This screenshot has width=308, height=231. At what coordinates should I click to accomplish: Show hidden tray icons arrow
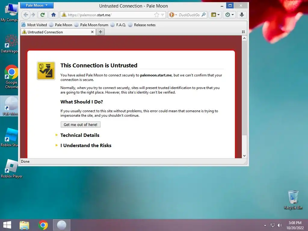pyautogui.click(x=265, y=225)
